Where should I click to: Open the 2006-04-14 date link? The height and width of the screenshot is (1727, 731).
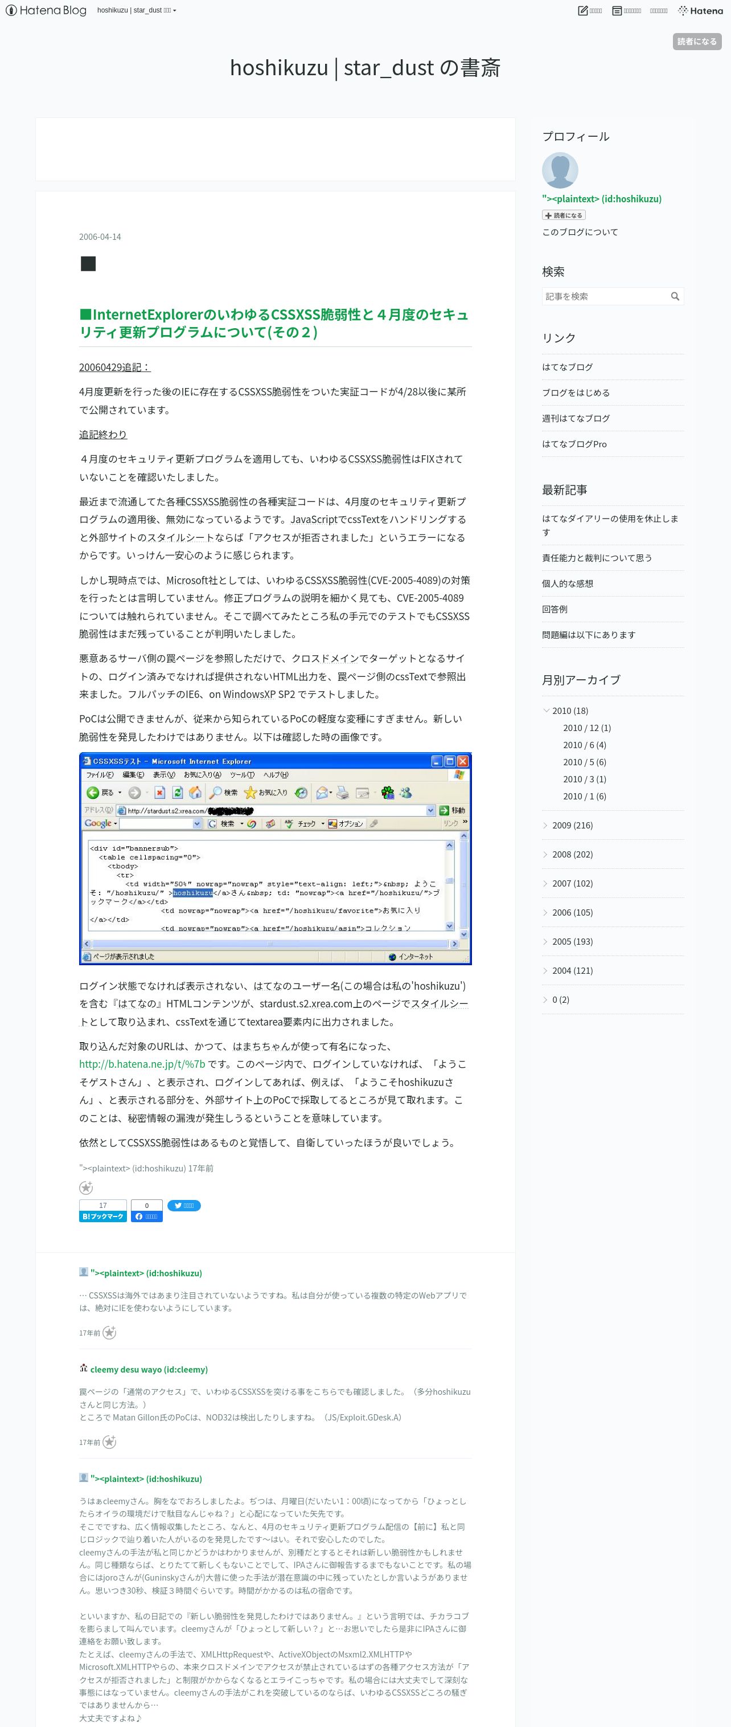coord(100,236)
